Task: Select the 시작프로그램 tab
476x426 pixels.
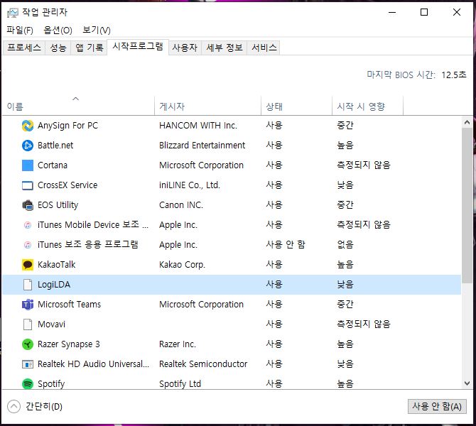Action: 138,47
